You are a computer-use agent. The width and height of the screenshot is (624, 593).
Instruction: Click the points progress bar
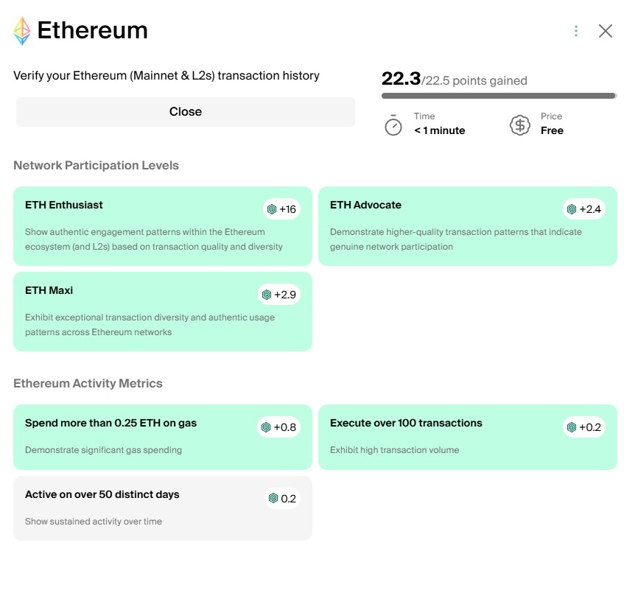[x=499, y=95]
